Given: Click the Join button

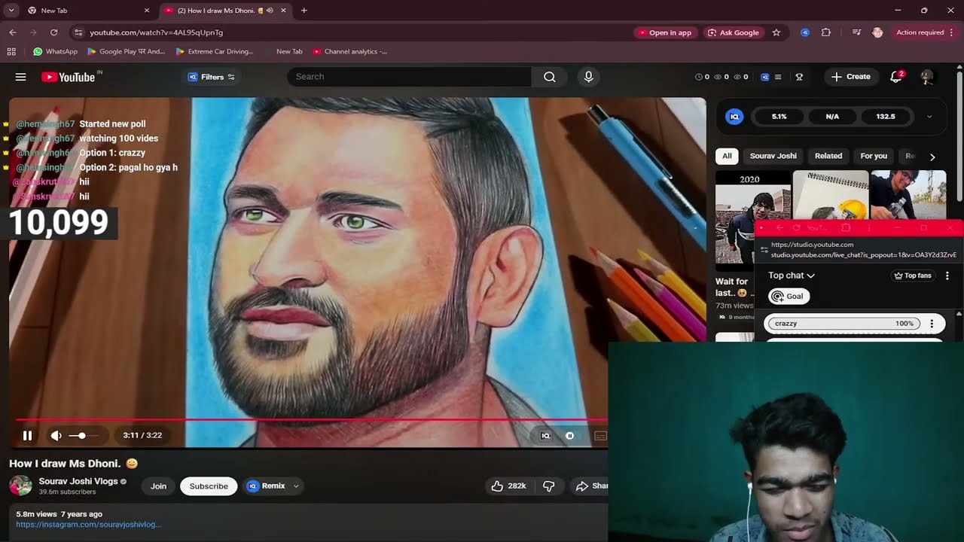Looking at the screenshot, I should click(158, 486).
